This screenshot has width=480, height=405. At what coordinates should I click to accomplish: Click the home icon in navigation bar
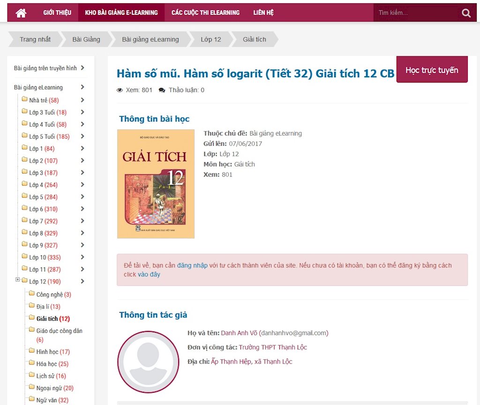[21, 13]
